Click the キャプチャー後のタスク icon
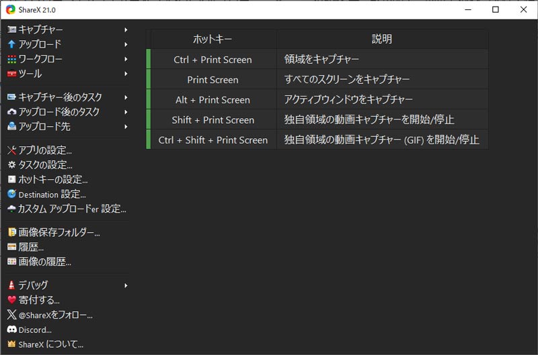The image size is (538, 355). 11,97
